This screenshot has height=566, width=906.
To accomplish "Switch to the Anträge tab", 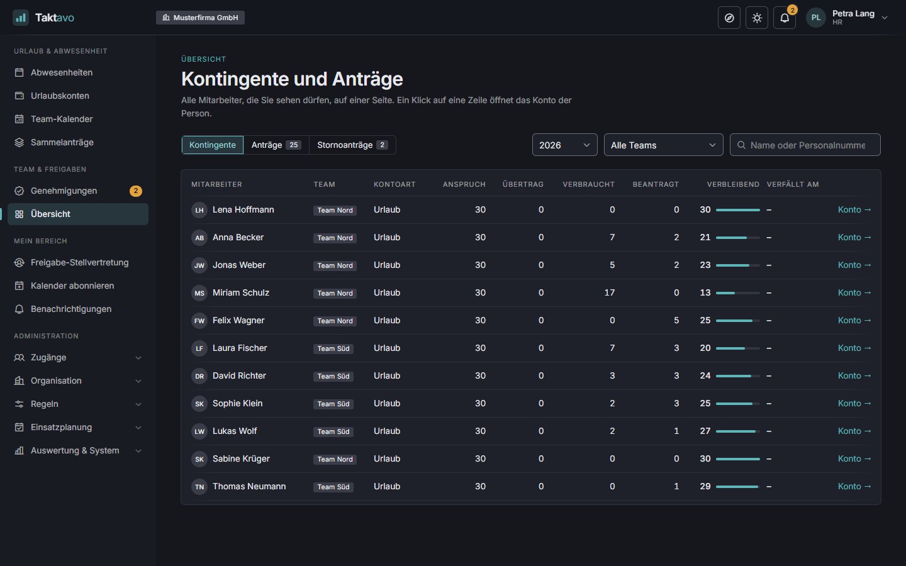I will 276,145.
